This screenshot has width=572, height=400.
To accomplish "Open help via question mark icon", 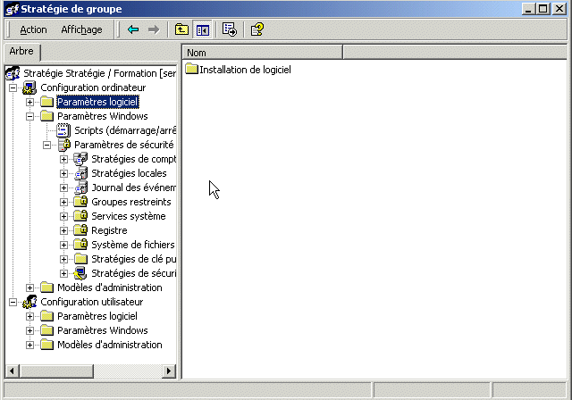I will coord(257,29).
